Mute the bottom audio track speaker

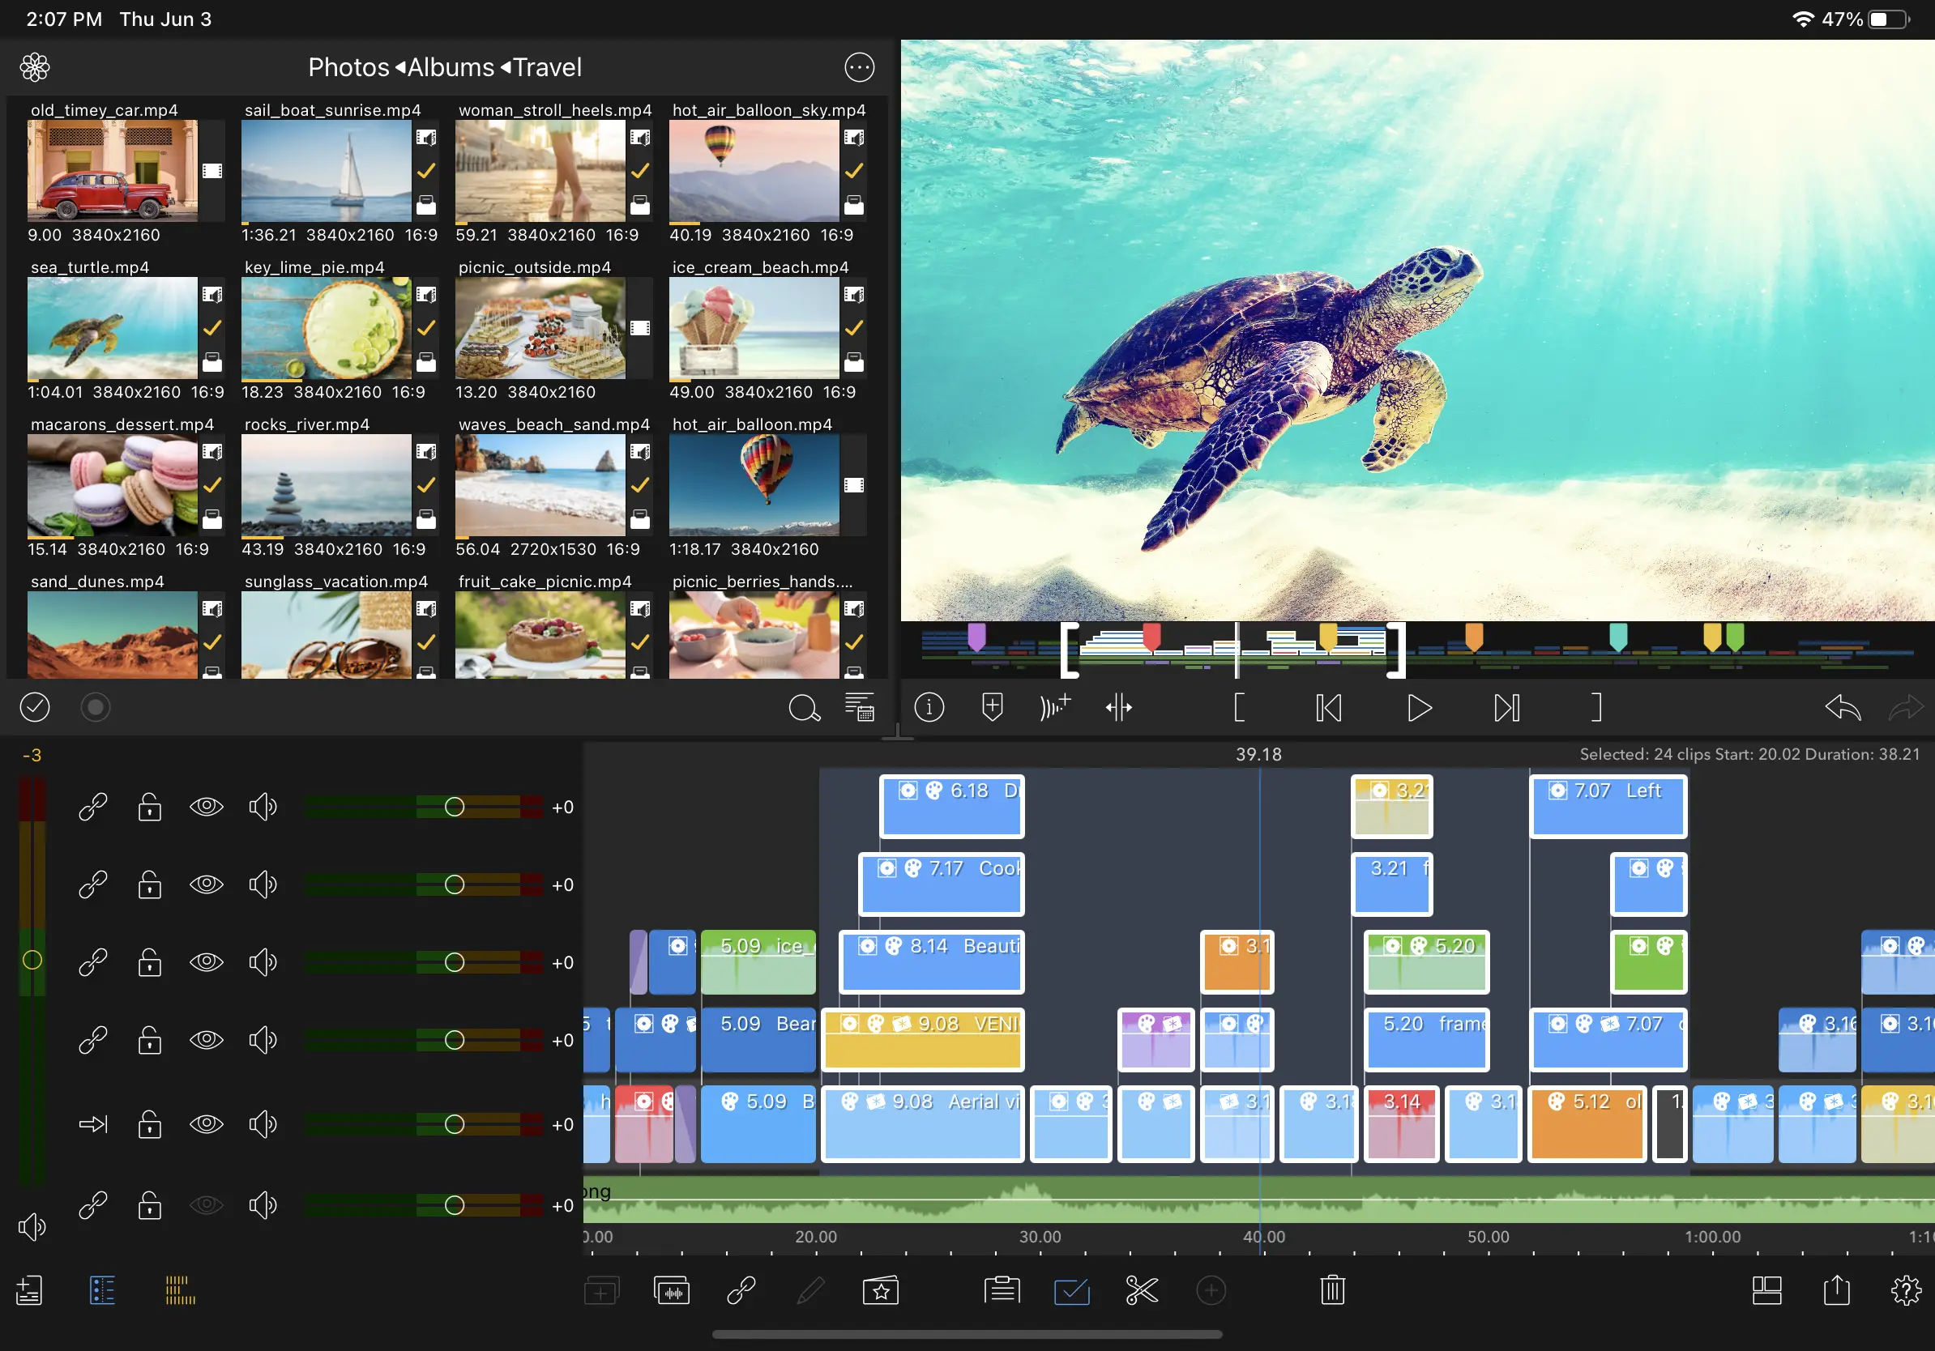coord(263,1204)
